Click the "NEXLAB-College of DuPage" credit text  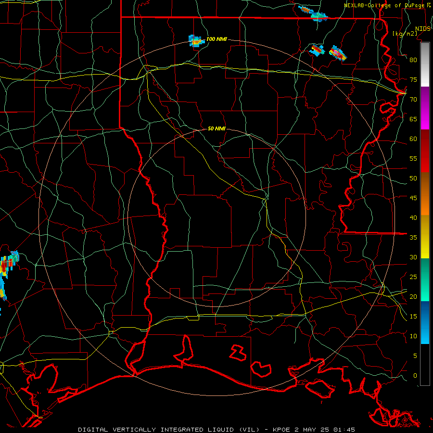coord(384,5)
